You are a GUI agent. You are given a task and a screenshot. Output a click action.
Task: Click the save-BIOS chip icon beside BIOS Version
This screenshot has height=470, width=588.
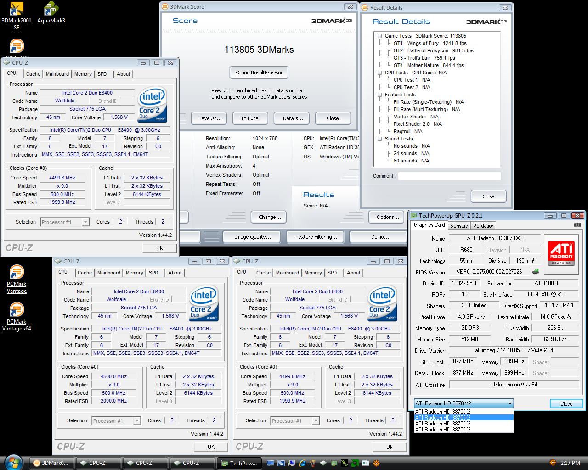pos(535,272)
